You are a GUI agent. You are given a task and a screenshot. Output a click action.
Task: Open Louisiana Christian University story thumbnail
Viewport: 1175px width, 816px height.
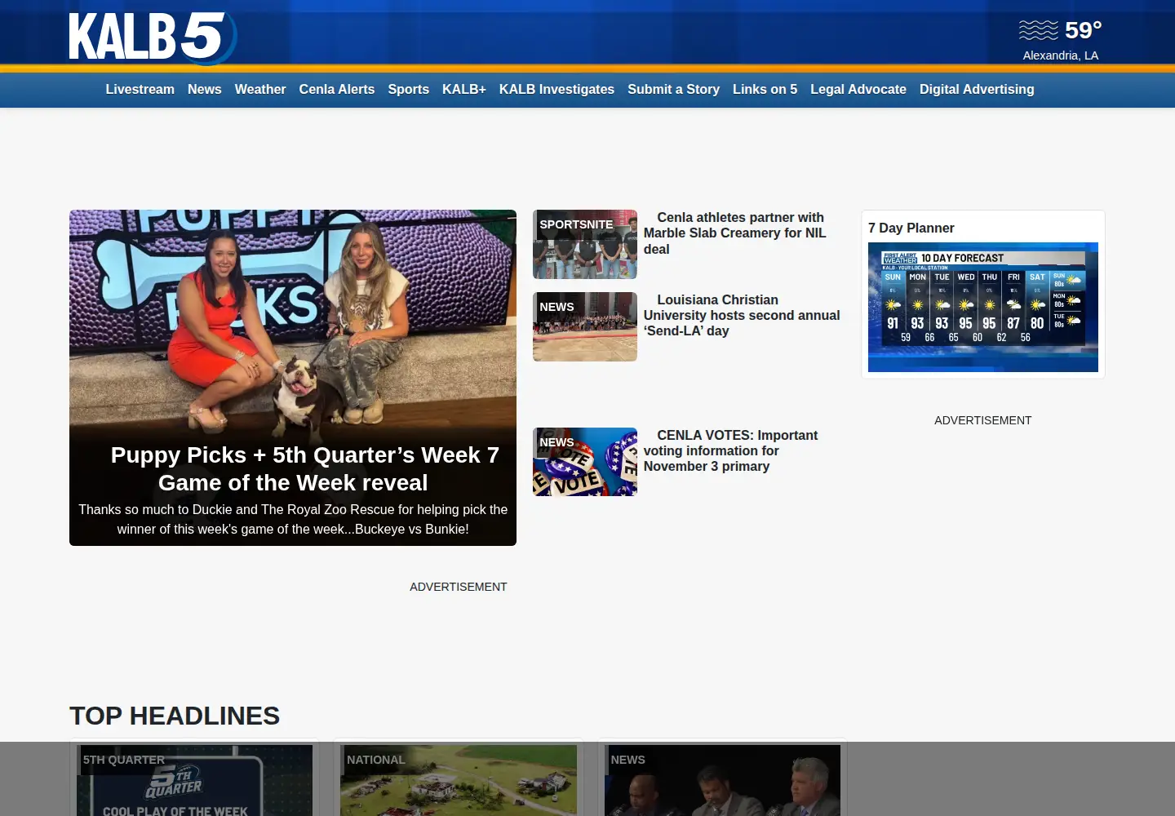tap(585, 326)
